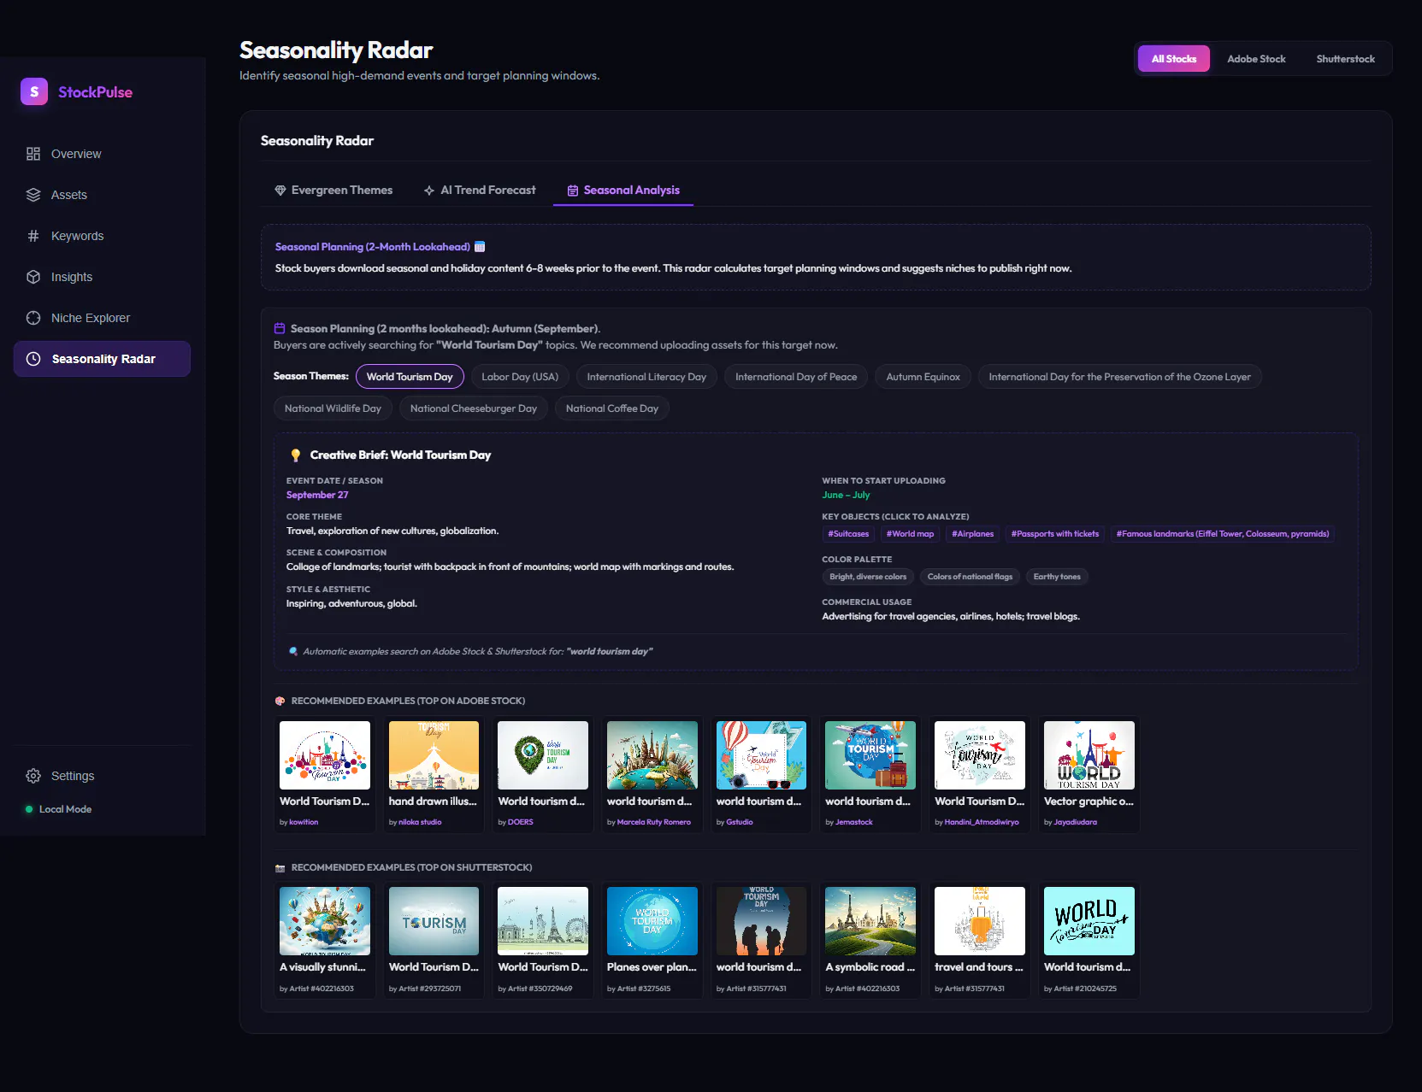Image resolution: width=1422 pixels, height=1092 pixels.
Task: Open Vector graphic thumbnail by Jayadiudara
Action: pyautogui.click(x=1089, y=755)
